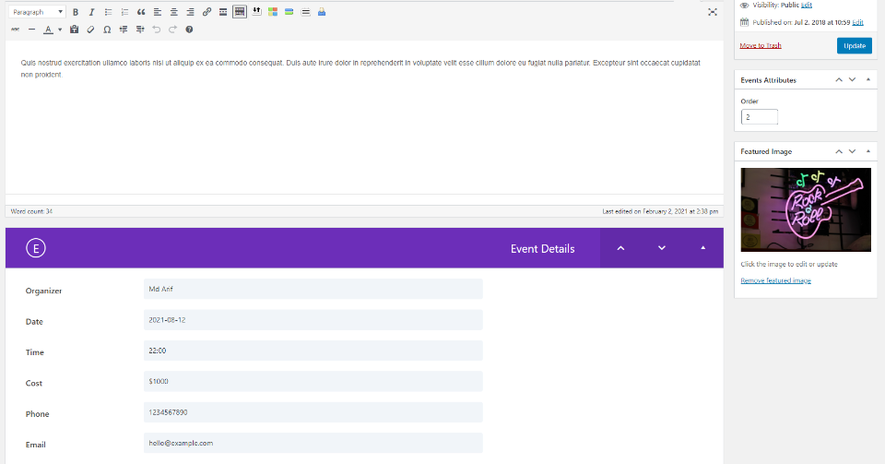Toggle the toolbar kitchen sink button
885x464 pixels.
pyautogui.click(x=240, y=12)
